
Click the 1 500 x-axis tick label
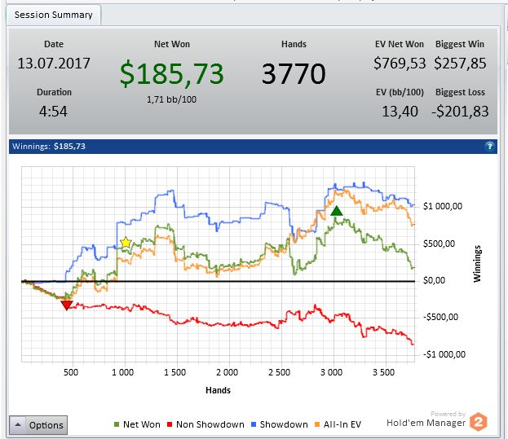click(x=174, y=372)
